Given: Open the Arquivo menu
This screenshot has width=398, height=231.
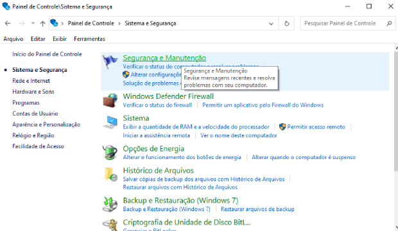Looking at the screenshot, I should pos(13,39).
